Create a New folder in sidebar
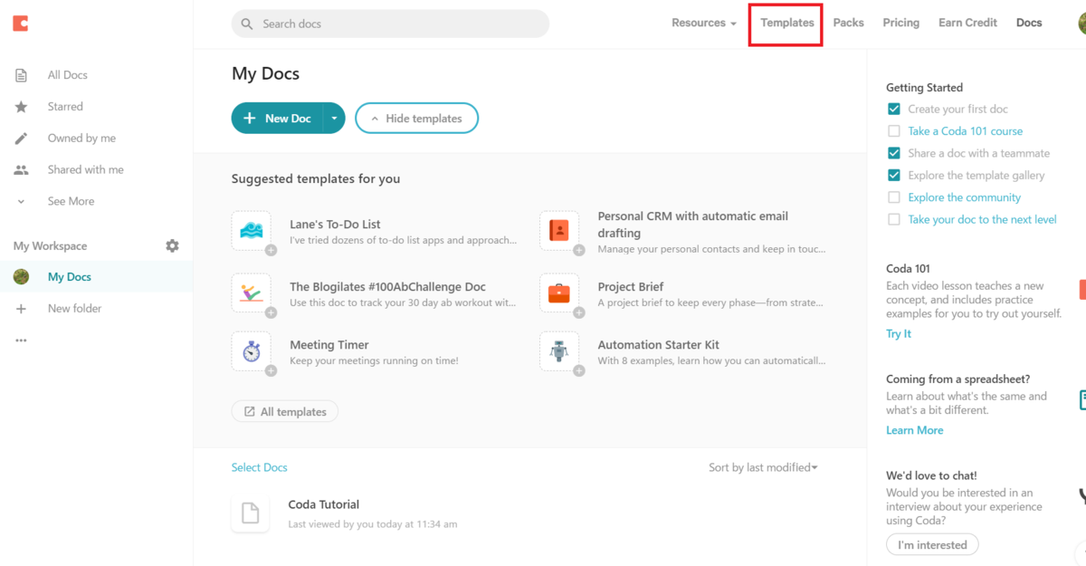This screenshot has height=566, width=1086. pyautogui.click(x=74, y=309)
